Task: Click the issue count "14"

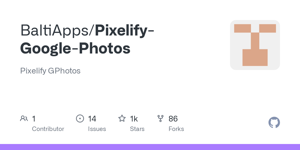Action: click(x=92, y=118)
